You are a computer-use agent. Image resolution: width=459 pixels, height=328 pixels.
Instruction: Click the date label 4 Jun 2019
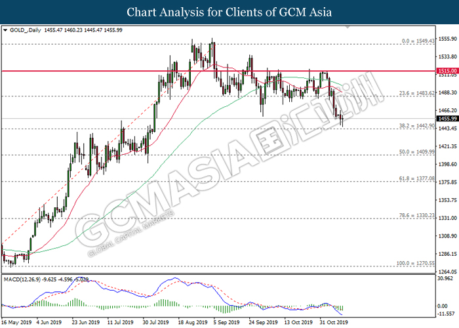[49, 322]
